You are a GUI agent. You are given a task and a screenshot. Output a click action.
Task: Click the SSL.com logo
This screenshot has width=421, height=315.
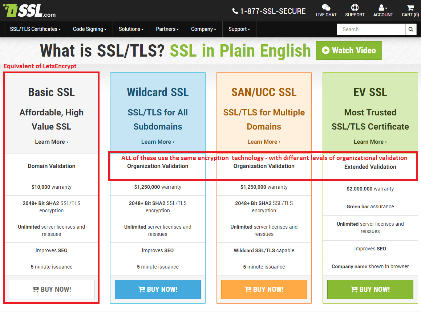[29, 11]
